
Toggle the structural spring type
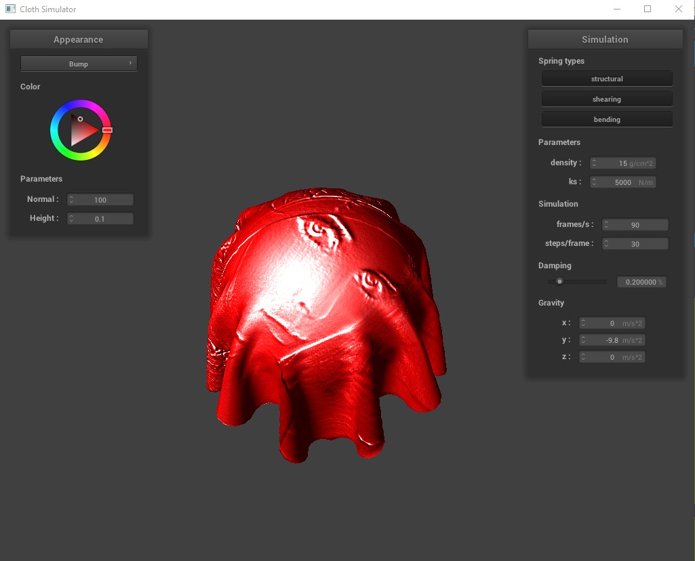pos(607,79)
